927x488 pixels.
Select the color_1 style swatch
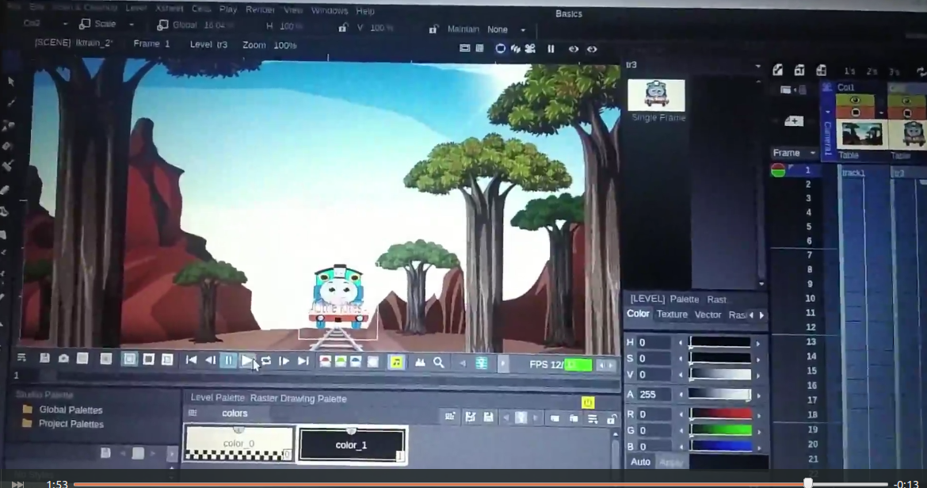[352, 444]
